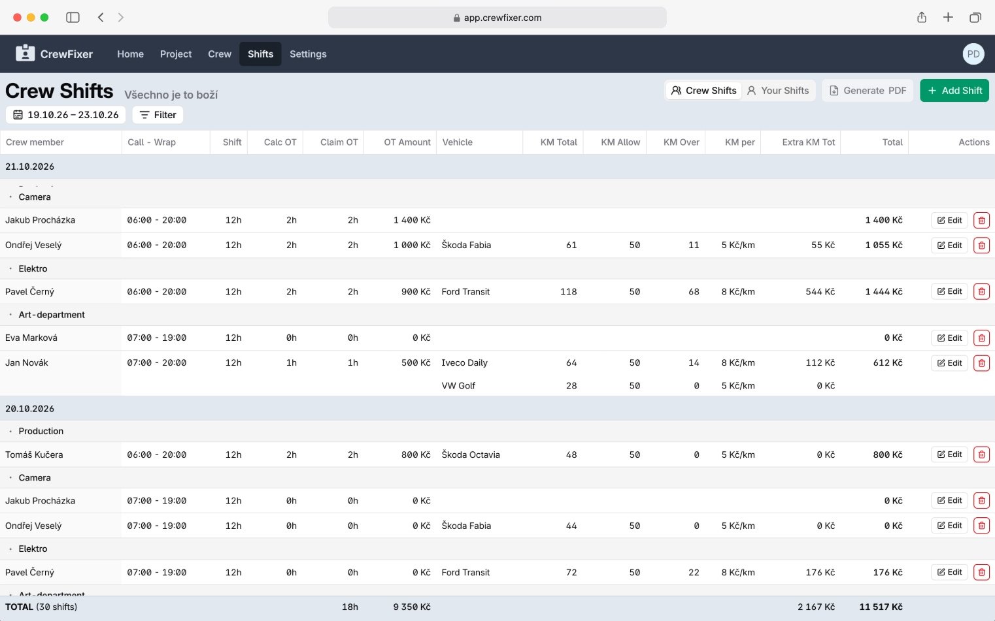Click the app.crewfixer.com address bar

497,18
